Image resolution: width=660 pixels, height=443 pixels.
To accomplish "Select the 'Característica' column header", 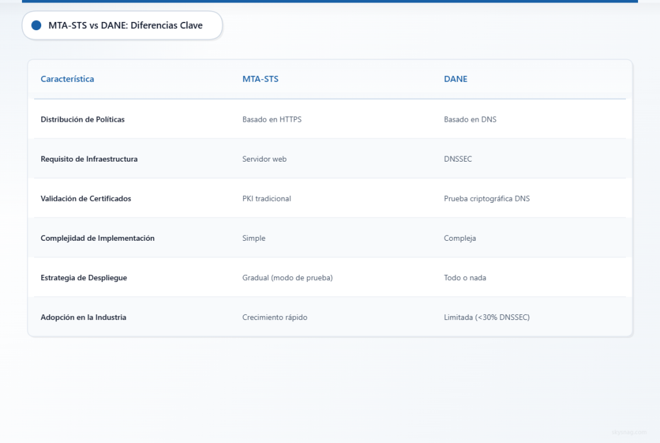I will 67,79.
